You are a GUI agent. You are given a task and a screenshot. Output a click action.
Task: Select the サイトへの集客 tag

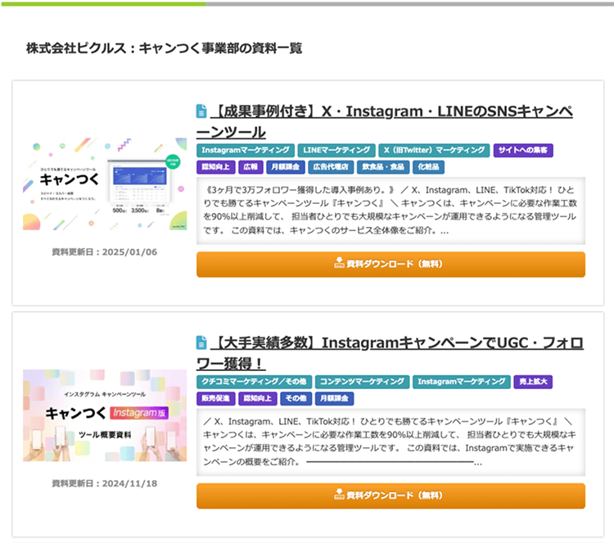click(523, 151)
